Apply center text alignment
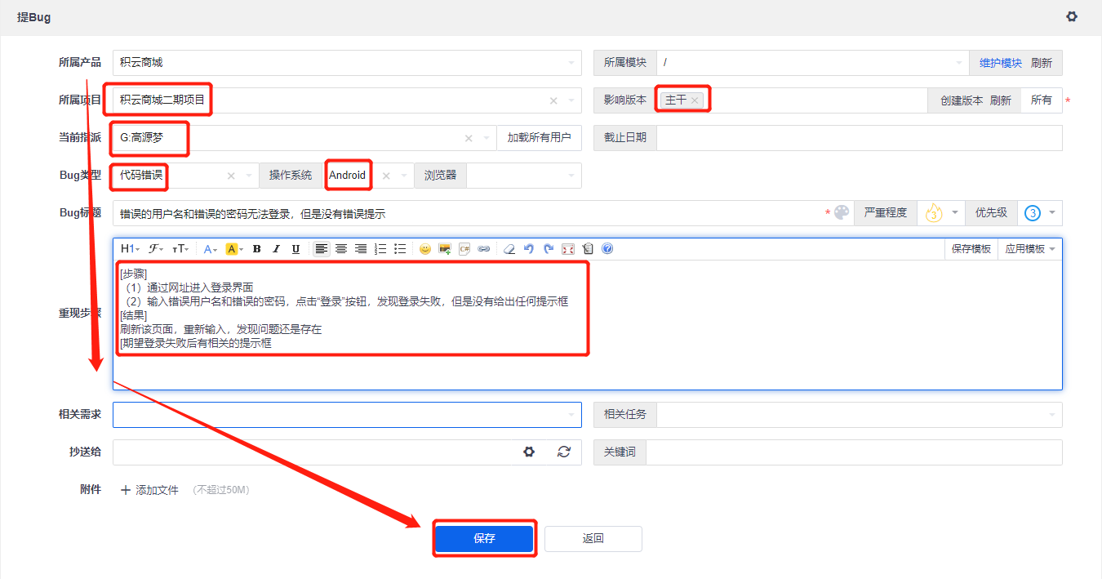The image size is (1102, 579). tap(341, 249)
